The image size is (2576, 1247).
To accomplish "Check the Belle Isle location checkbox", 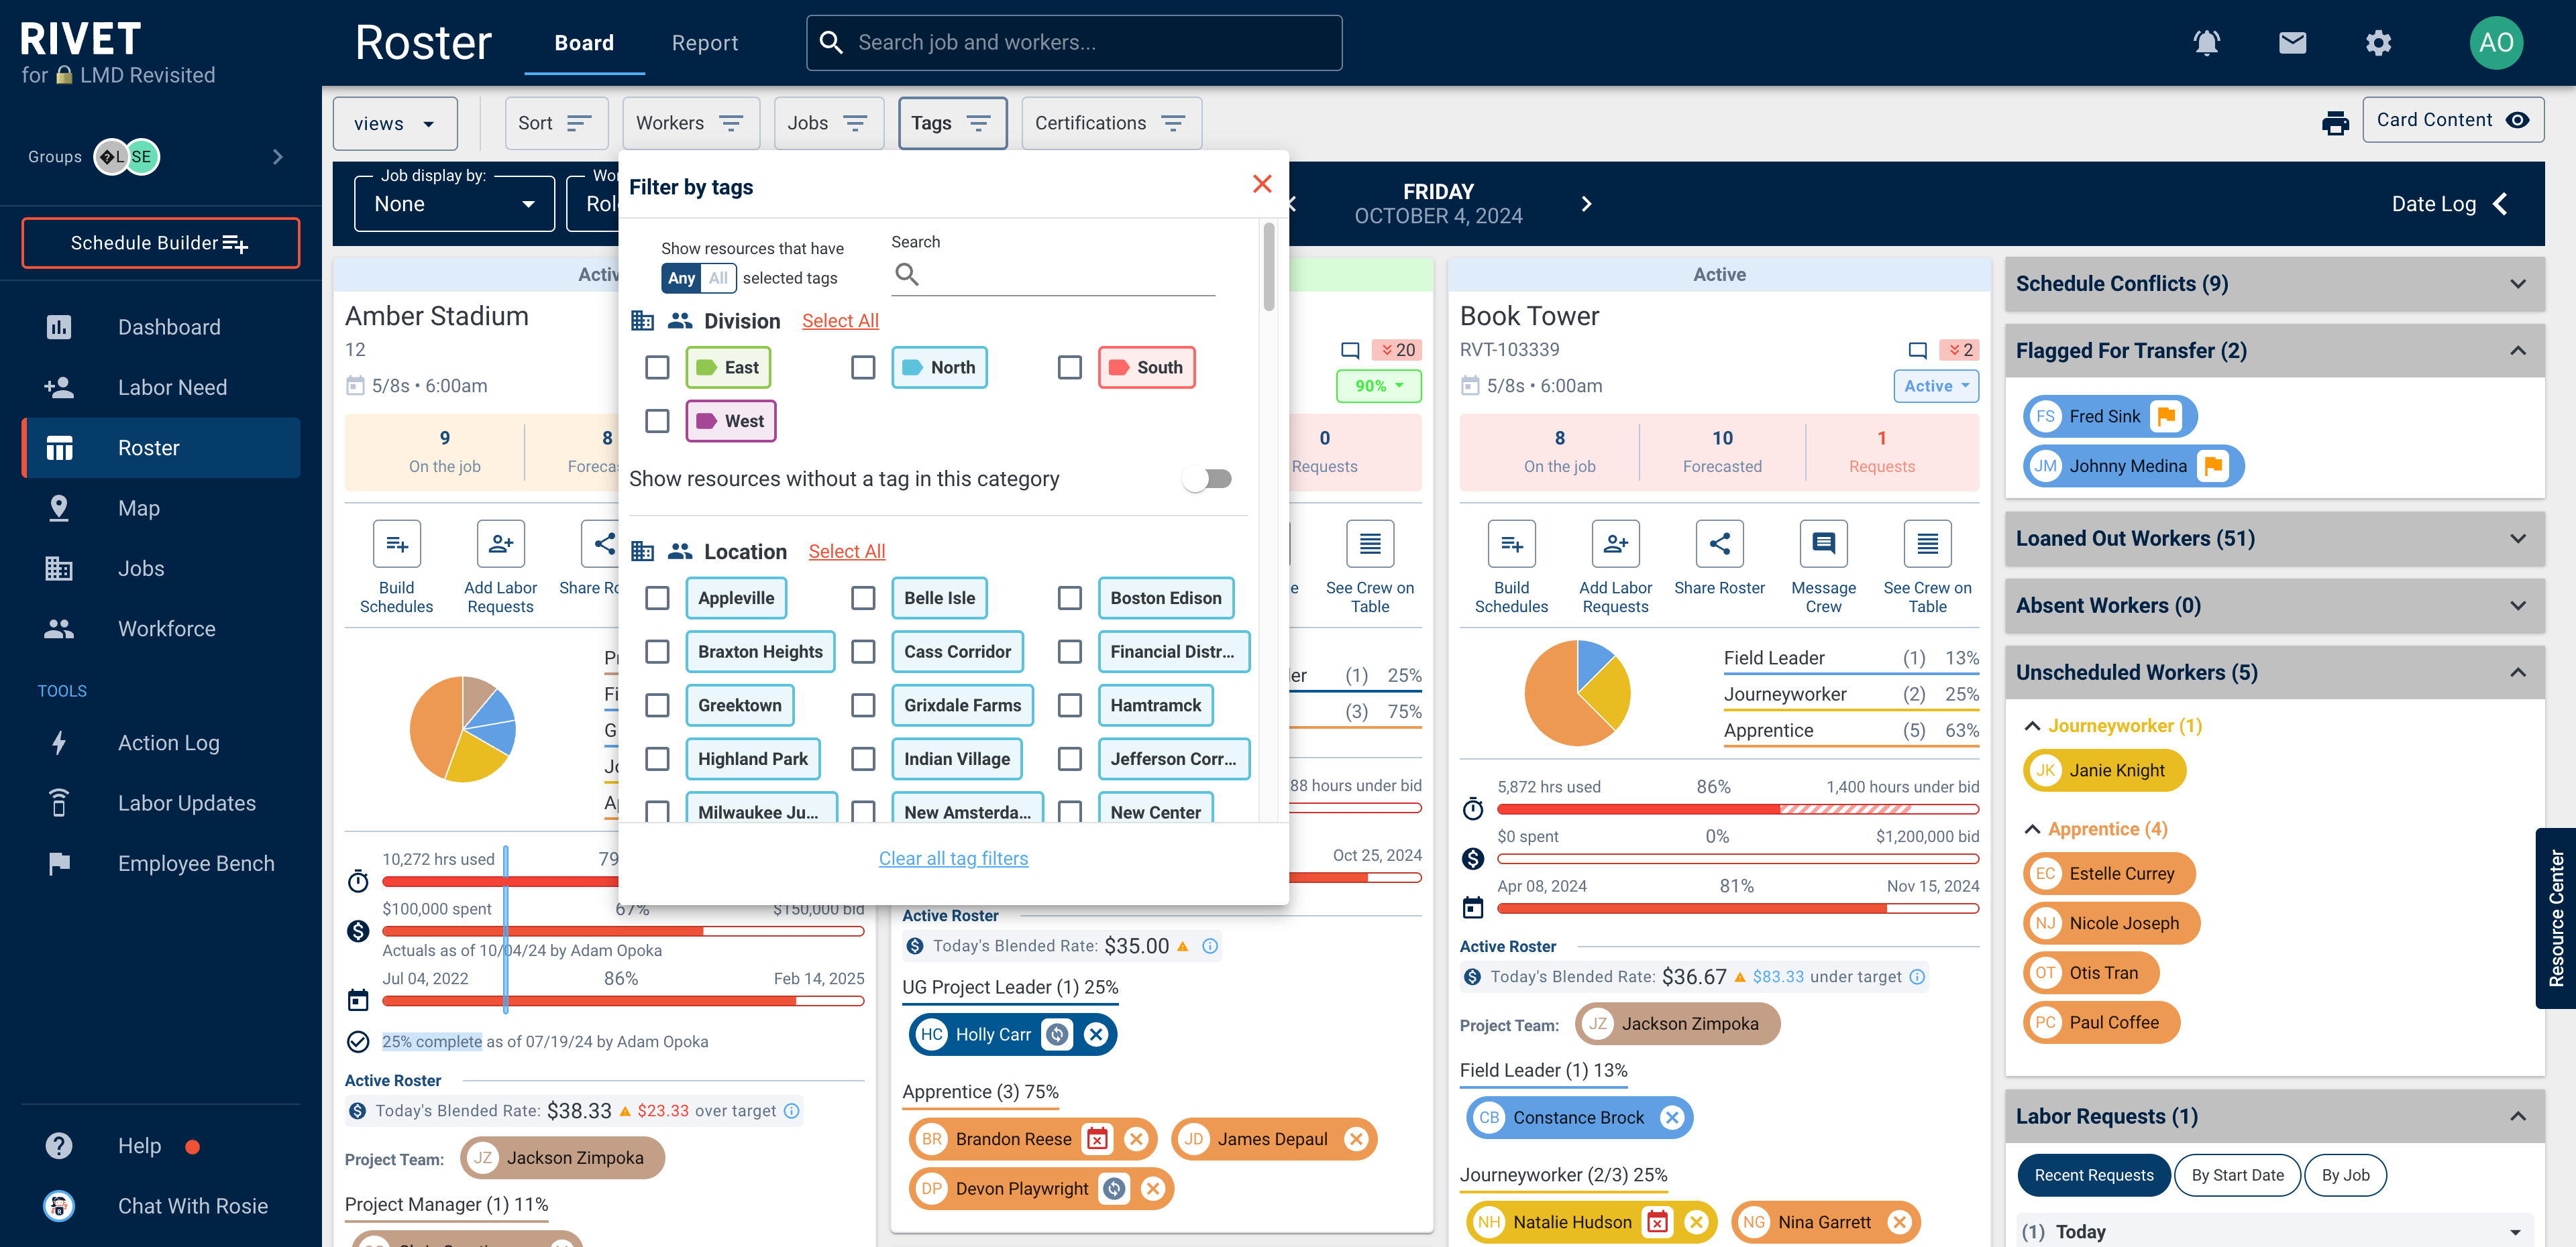I will [x=863, y=597].
